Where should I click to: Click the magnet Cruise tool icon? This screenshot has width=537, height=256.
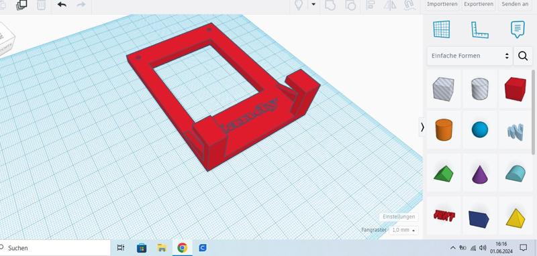tap(410, 5)
